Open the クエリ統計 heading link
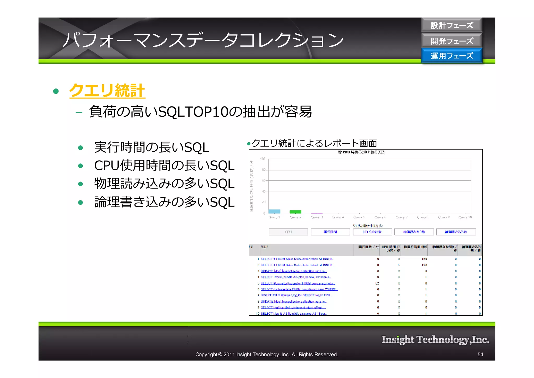 [107, 91]
